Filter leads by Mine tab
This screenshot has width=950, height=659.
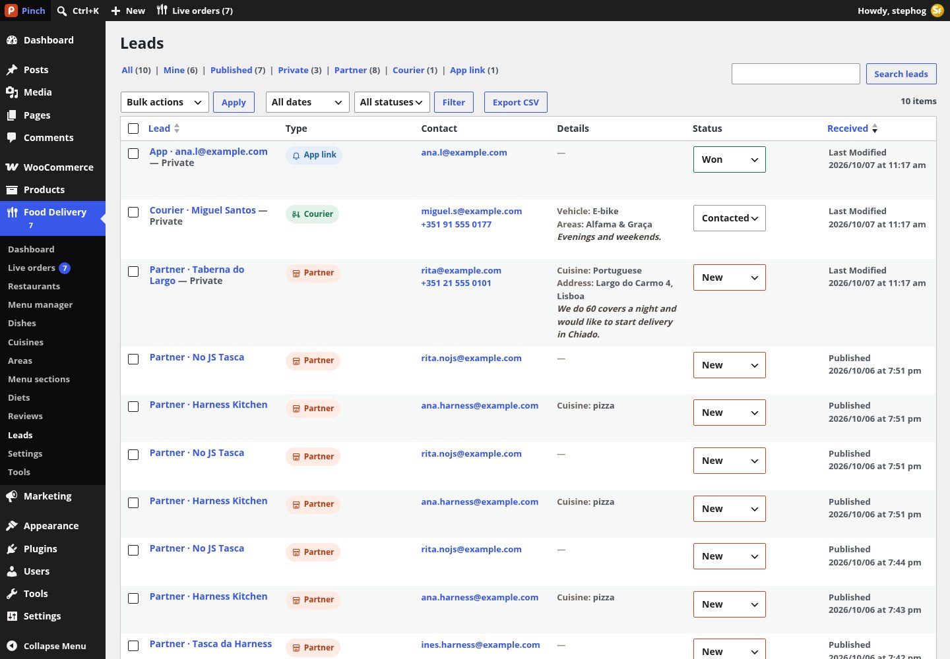(174, 70)
